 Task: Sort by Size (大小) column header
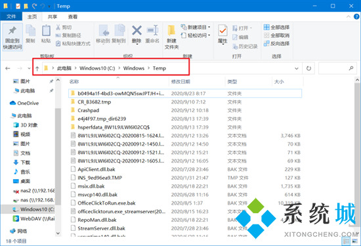[x=279, y=81]
